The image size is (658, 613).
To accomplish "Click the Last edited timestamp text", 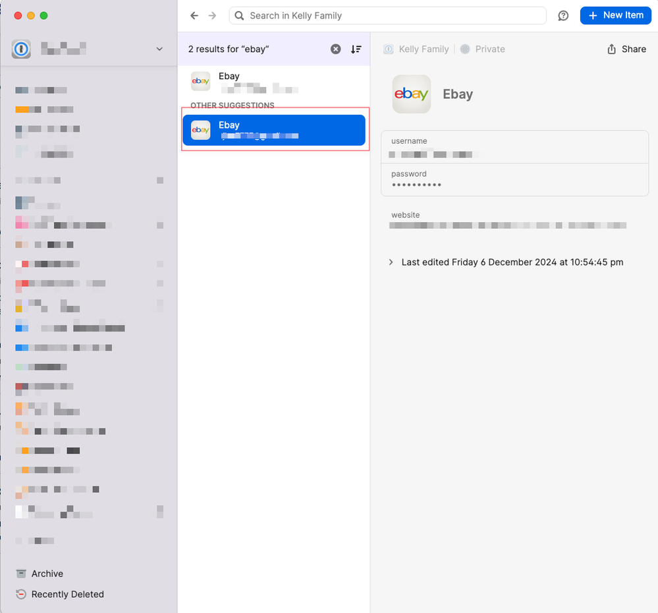I will [x=512, y=262].
